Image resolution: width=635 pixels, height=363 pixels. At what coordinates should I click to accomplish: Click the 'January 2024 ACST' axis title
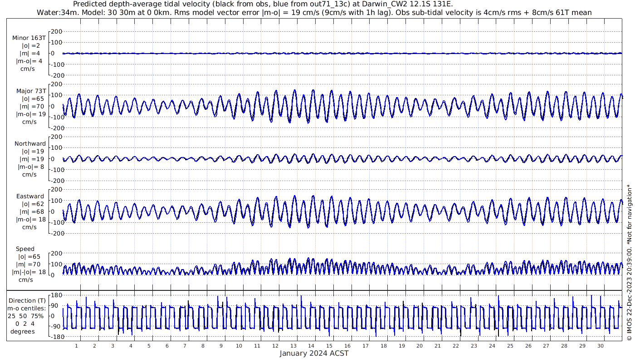coord(314,353)
